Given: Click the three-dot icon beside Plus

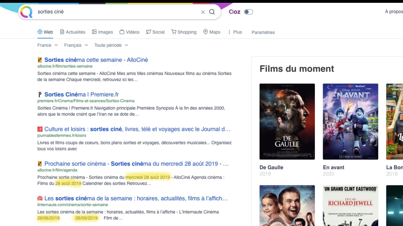Looking at the screenshot, I should 229,32.
